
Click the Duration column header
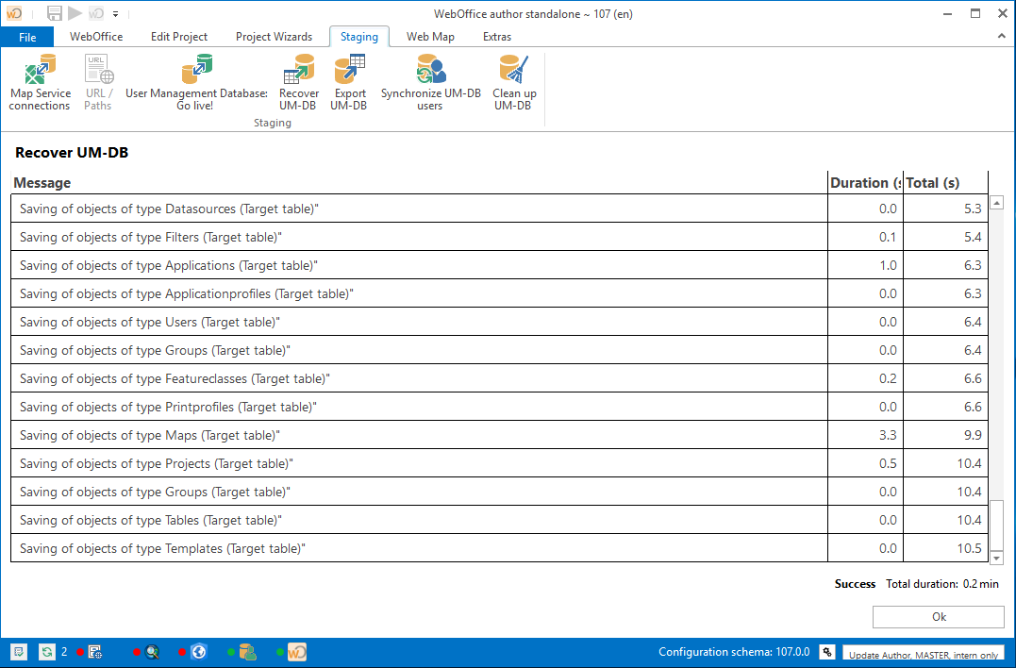click(x=863, y=182)
